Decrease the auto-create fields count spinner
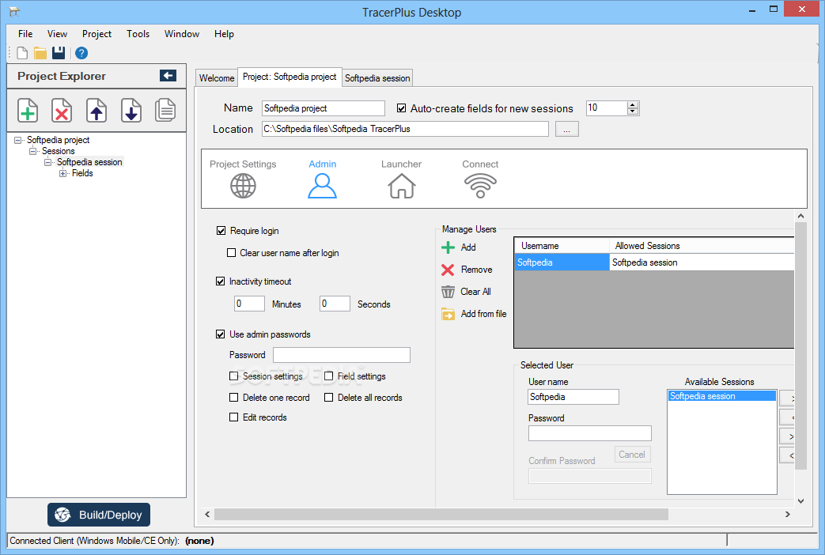The image size is (825, 555). coord(633,111)
